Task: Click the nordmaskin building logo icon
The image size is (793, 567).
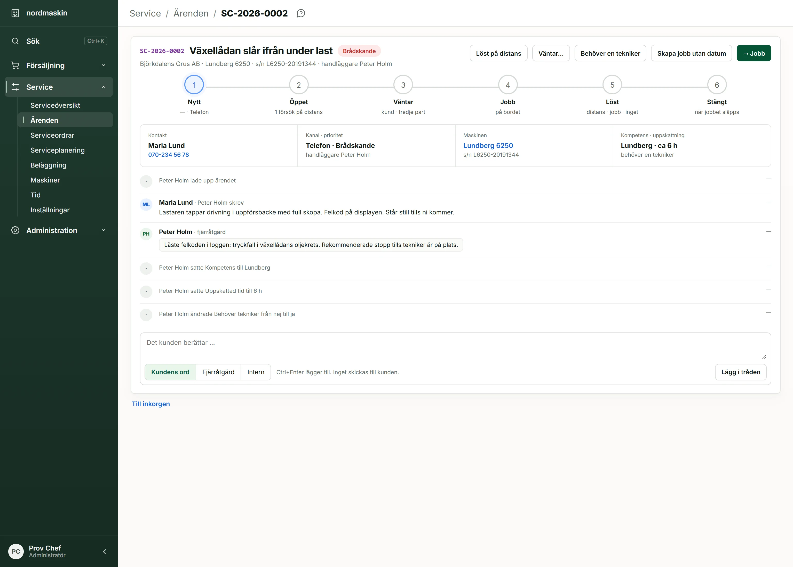Action: [15, 13]
